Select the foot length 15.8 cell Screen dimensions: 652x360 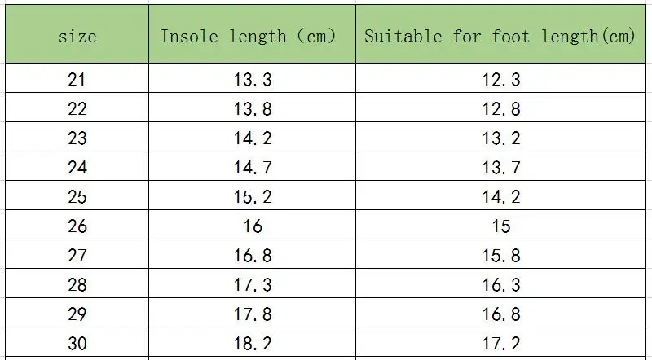click(x=500, y=256)
